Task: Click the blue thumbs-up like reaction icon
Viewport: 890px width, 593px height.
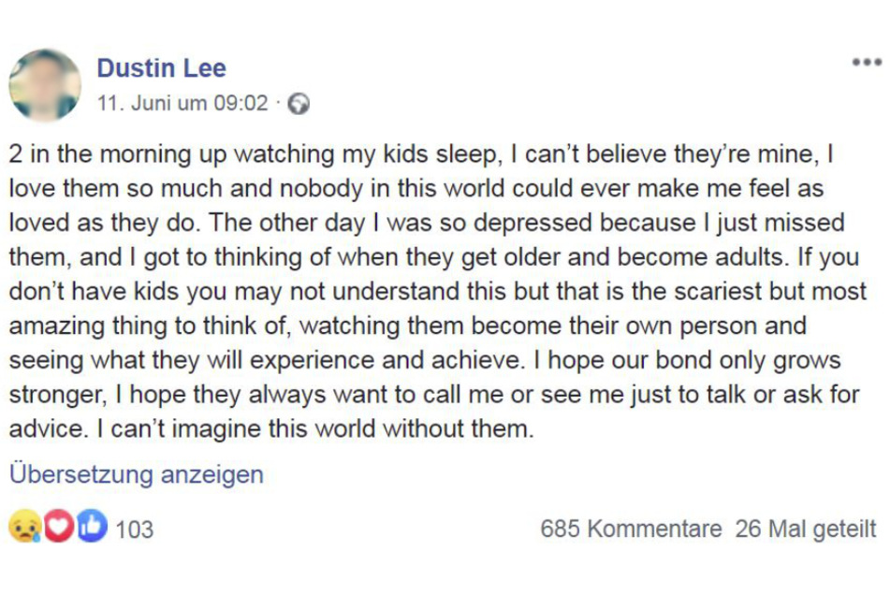Action: (x=92, y=526)
